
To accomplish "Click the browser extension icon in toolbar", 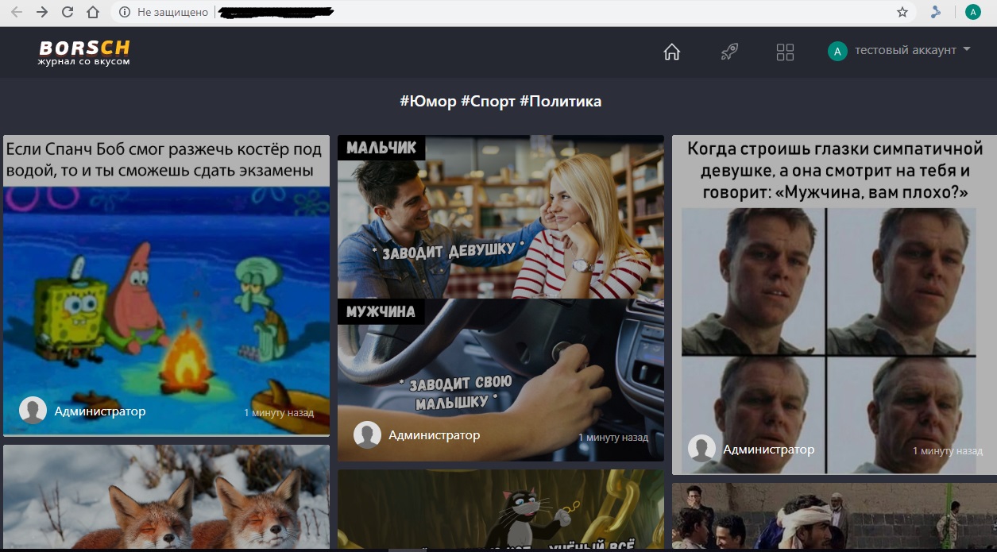I will click(936, 12).
